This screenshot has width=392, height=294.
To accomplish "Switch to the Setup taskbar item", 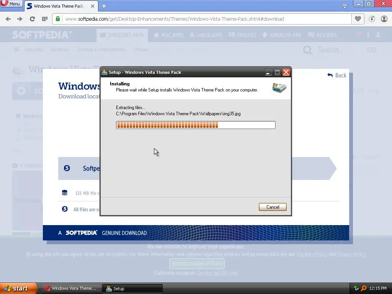I will [x=132, y=288].
